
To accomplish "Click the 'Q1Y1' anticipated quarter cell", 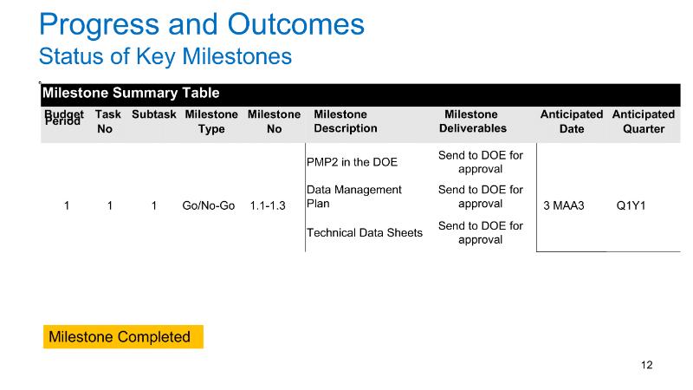I will pyautogui.click(x=643, y=206).
